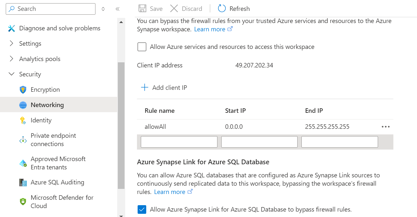Open Encryption settings in Security section
The width and height of the screenshot is (417, 217).
[x=45, y=89]
